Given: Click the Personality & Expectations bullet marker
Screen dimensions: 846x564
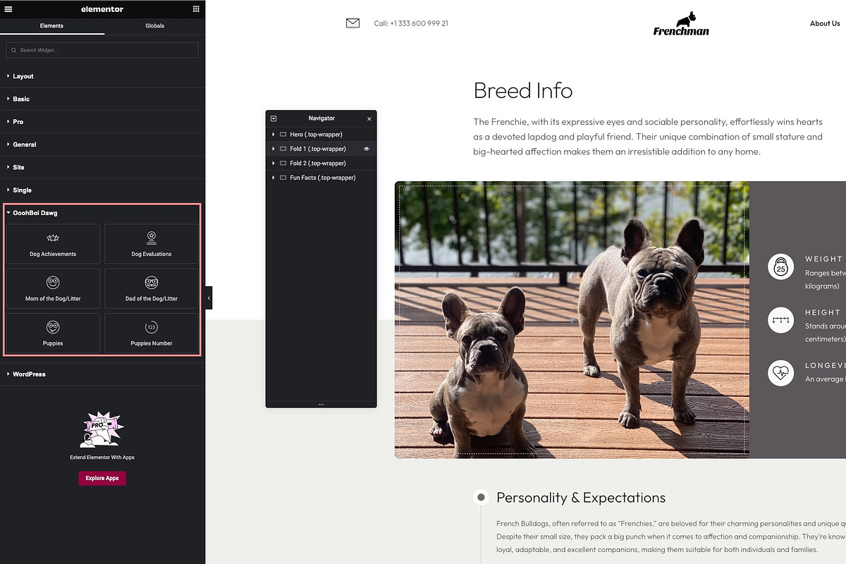Looking at the screenshot, I should [x=481, y=497].
